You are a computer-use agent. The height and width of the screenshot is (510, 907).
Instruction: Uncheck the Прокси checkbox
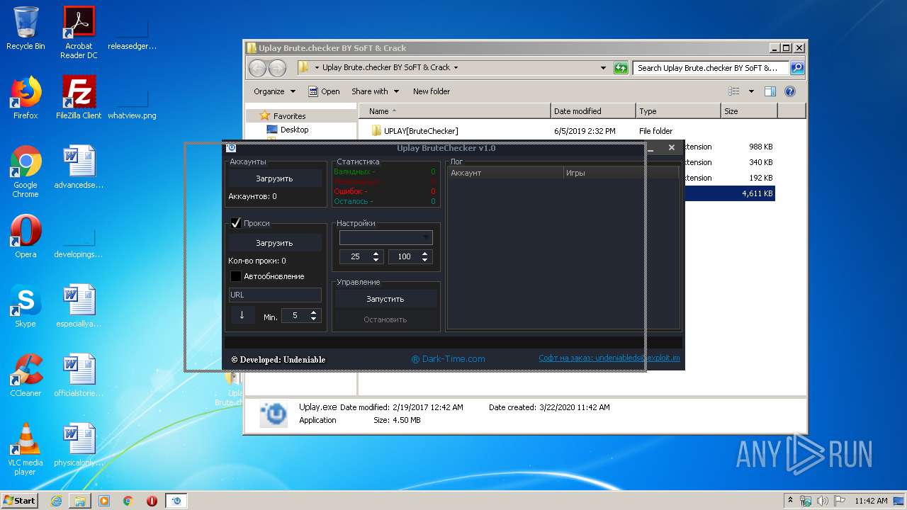(x=236, y=223)
